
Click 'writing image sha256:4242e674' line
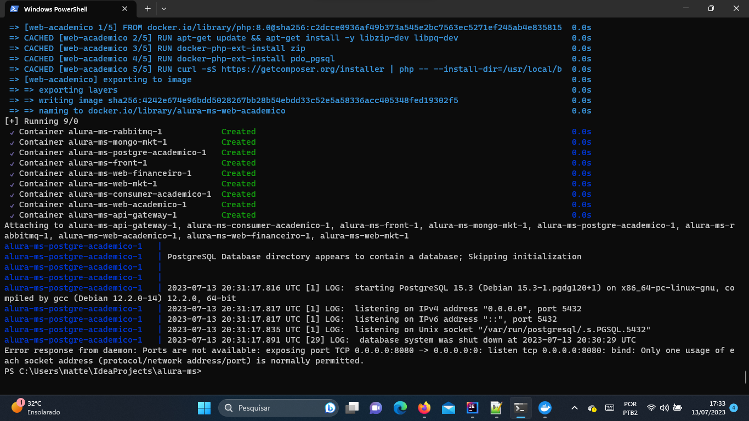248,100
